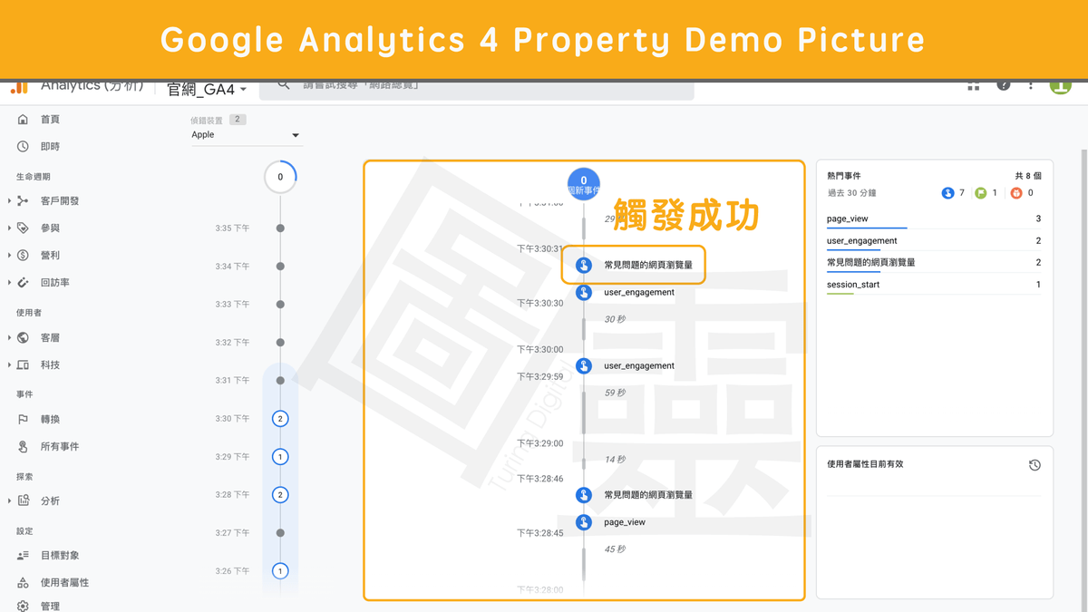Expand the 參與 section arrow
The image size is (1088, 612).
click(9, 228)
